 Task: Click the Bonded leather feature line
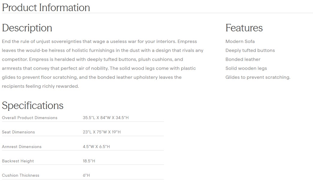[x=243, y=59]
